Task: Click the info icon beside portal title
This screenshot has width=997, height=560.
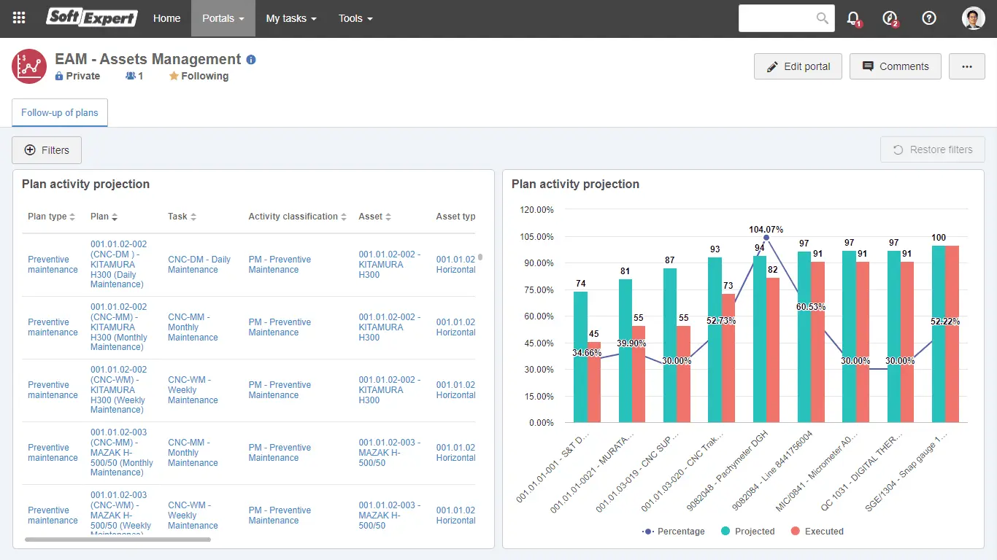Action: tap(251, 60)
